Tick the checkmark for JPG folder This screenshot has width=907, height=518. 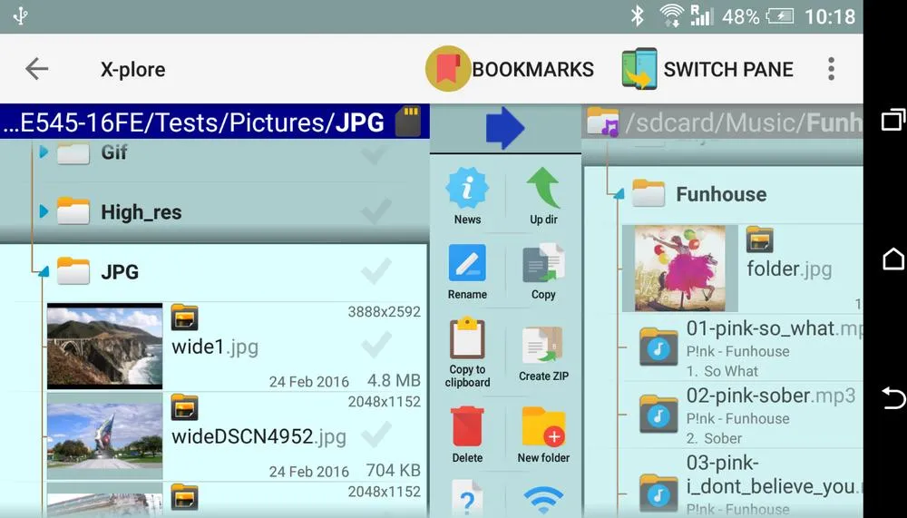pyautogui.click(x=375, y=271)
